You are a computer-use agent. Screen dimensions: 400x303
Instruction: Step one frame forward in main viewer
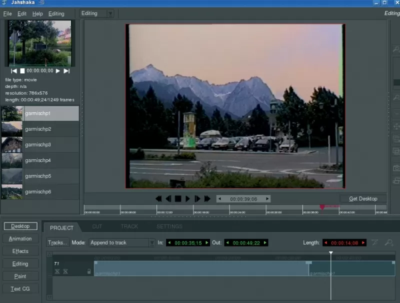point(197,199)
